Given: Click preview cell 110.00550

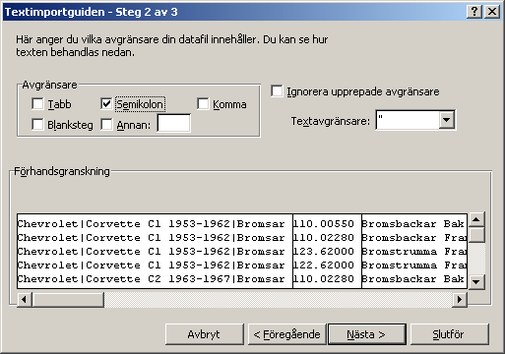Looking at the screenshot, I should pos(324,224).
